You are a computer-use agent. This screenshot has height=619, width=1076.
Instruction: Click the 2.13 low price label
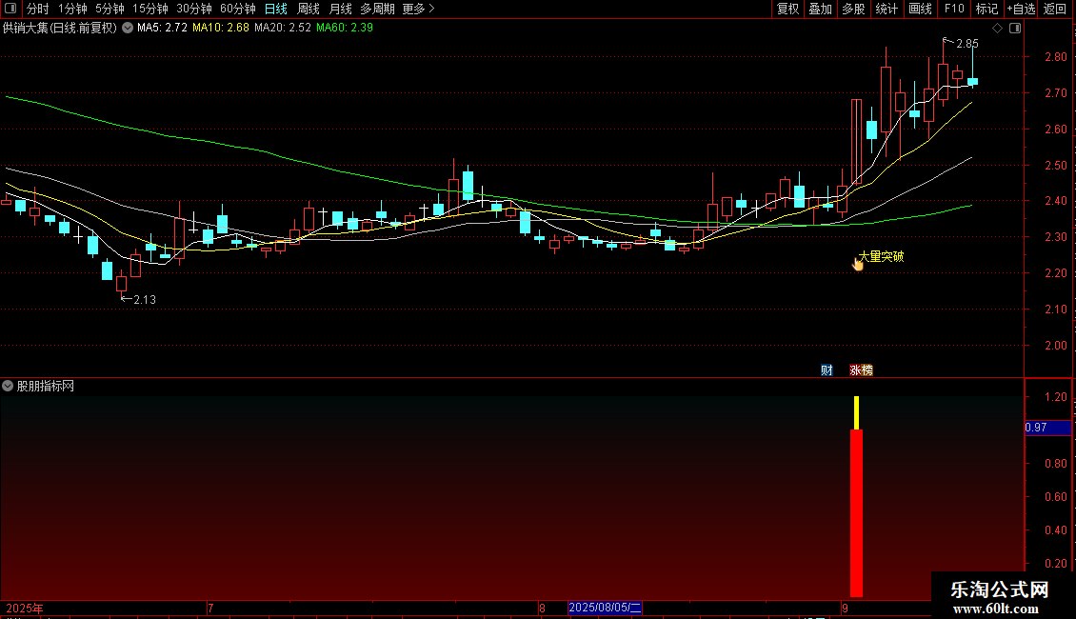(x=145, y=300)
